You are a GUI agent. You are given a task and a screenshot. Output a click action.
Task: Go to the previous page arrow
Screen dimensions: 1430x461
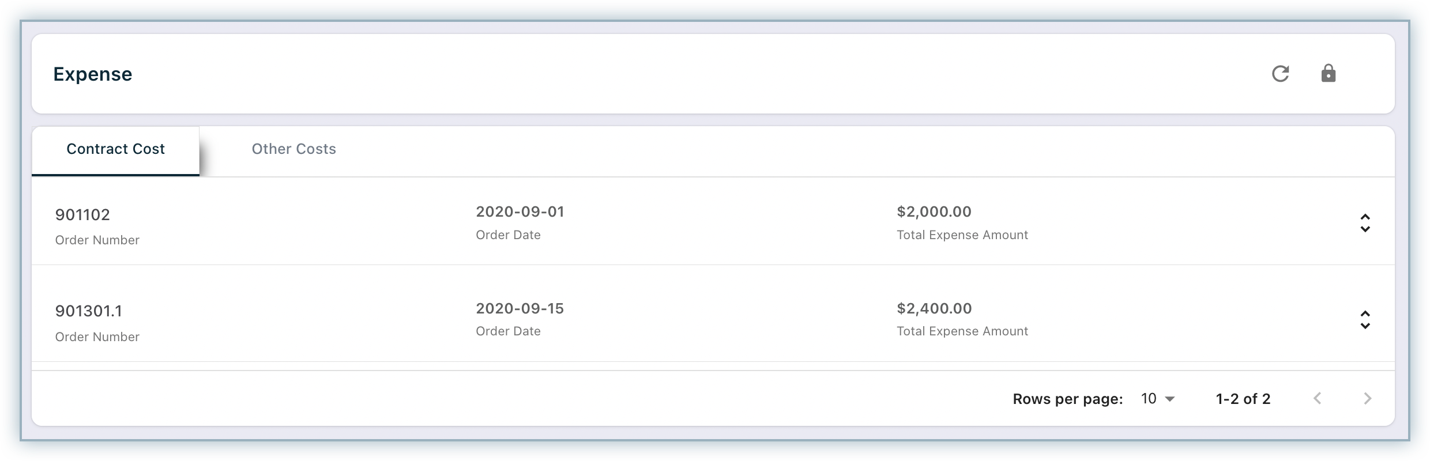click(1318, 398)
